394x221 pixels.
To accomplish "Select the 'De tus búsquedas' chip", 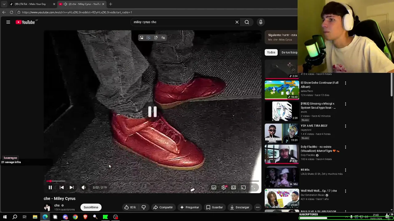I will (289, 52).
